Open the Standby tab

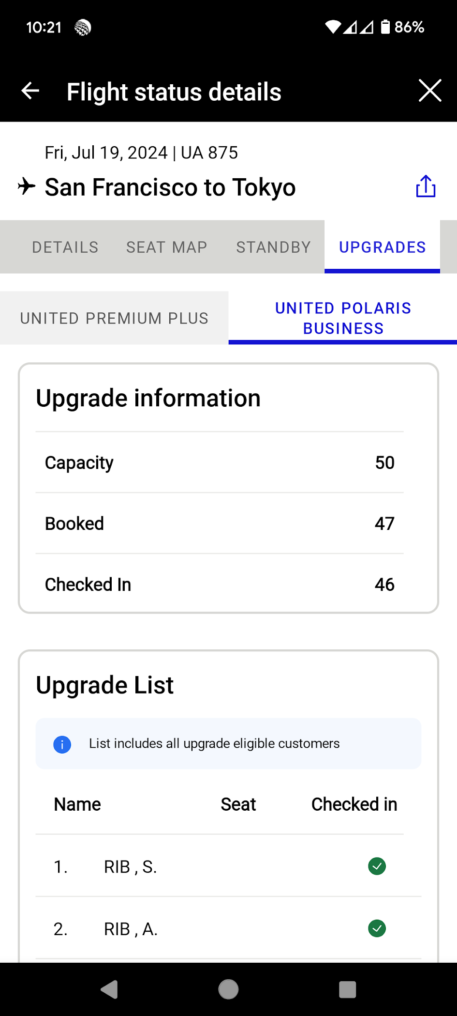273,247
